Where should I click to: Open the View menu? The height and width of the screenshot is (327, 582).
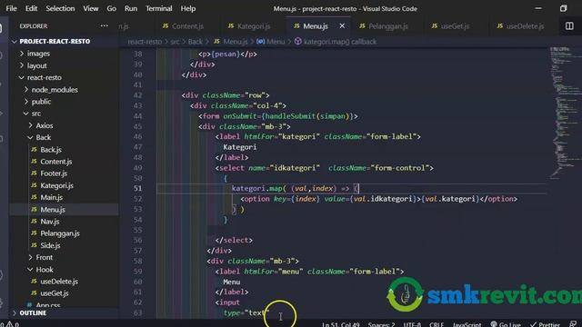(91, 8)
